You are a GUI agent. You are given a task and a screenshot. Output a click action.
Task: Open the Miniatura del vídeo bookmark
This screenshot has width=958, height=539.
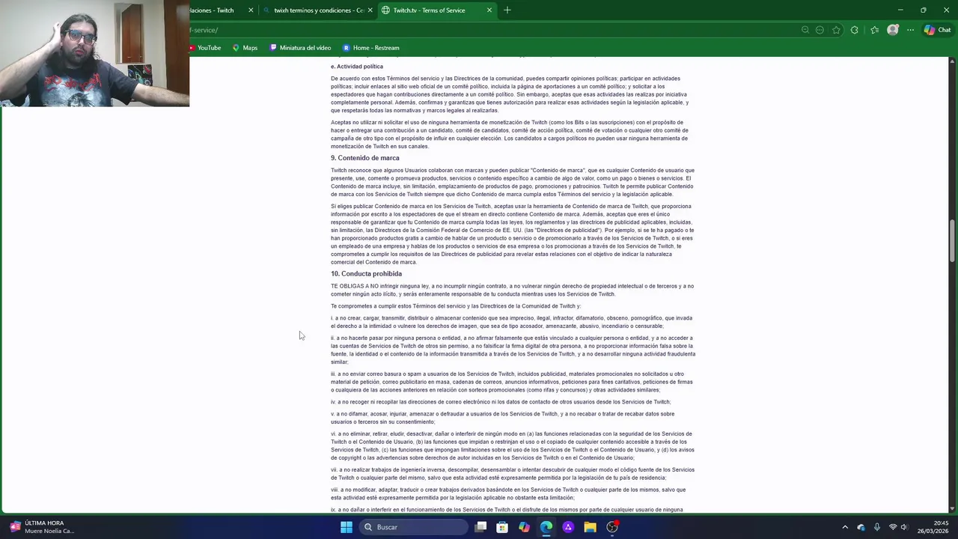click(300, 48)
